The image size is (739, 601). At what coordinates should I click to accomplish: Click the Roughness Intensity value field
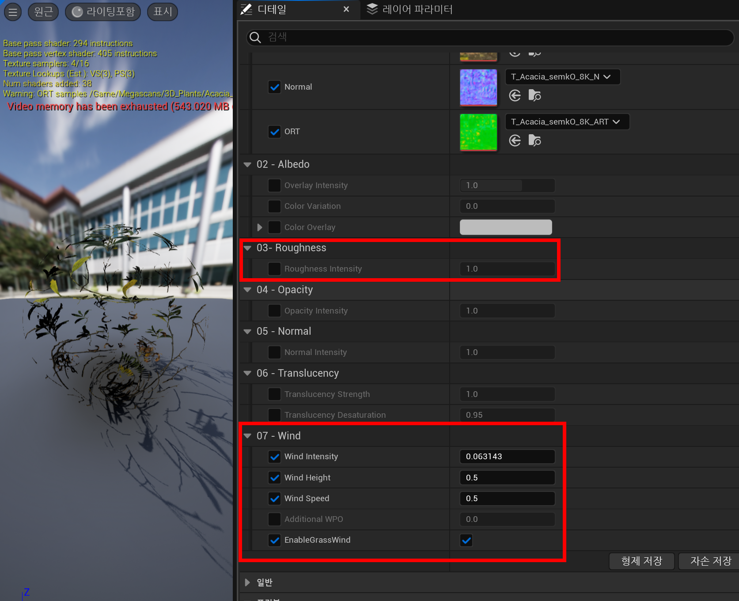507,269
